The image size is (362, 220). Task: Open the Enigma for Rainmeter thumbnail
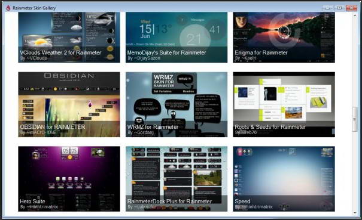(x=284, y=38)
